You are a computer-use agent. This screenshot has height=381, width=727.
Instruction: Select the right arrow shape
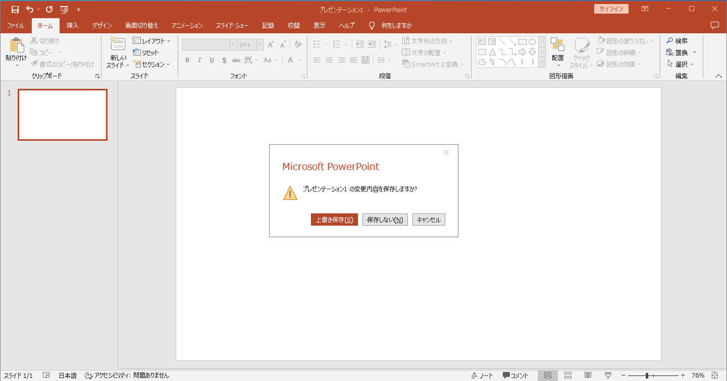523,52
